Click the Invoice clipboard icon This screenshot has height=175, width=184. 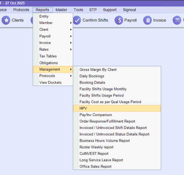point(147,20)
